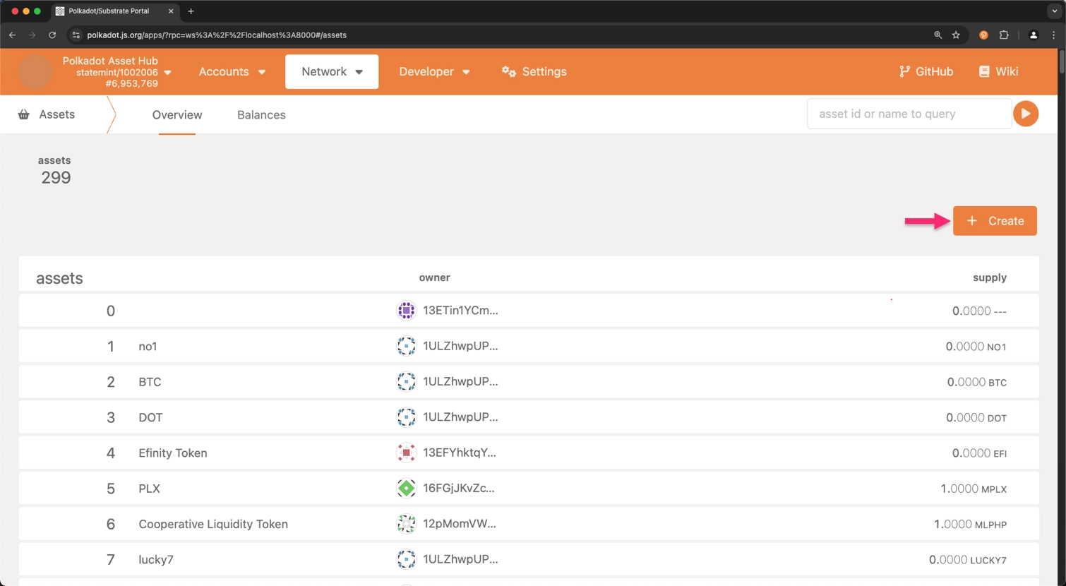Click the Assets basket icon
Image resolution: width=1066 pixels, height=586 pixels.
pyautogui.click(x=24, y=114)
